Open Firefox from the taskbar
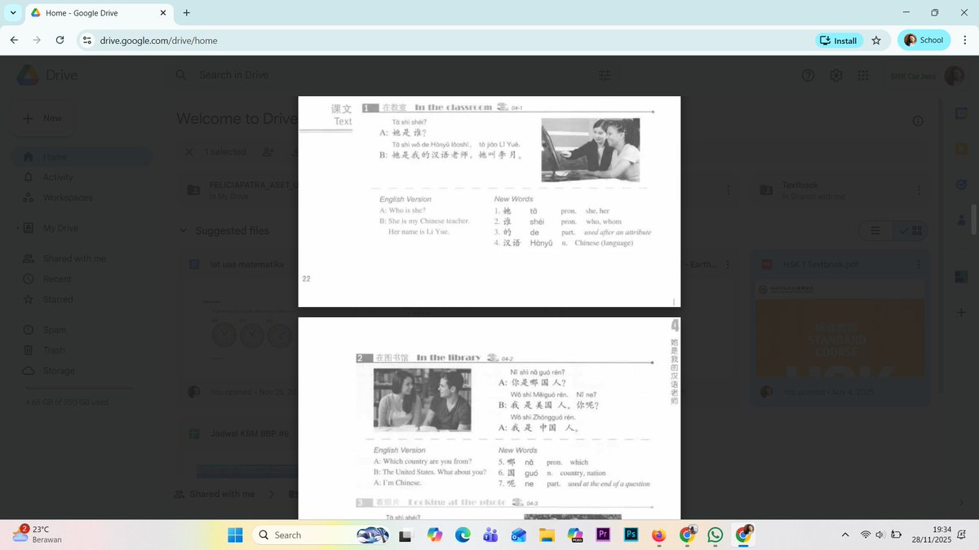This screenshot has height=550, width=979. click(659, 535)
